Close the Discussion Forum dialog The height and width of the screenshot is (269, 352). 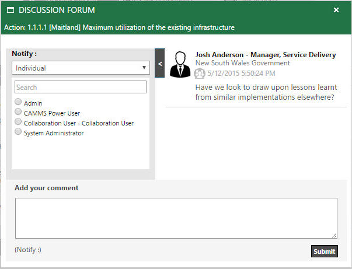pos(336,10)
